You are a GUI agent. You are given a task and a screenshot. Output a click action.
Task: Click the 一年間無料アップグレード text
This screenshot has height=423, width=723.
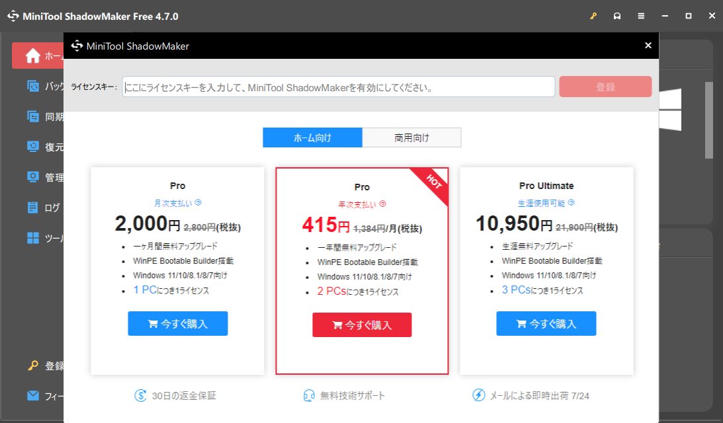click(x=357, y=247)
